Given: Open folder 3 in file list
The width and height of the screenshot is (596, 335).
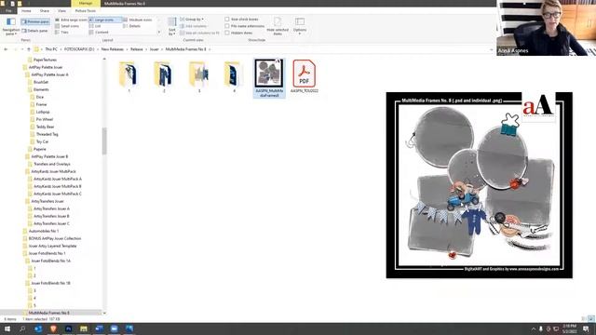Looking at the screenshot, I should tap(198, 76).
